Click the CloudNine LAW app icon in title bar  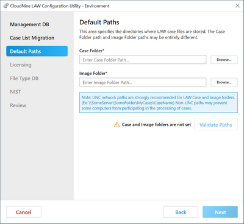(x=6, y=5)
